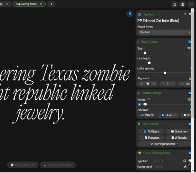Click the preview text 'jewelry.'
The height and width of the screenshot is (173, 196).
pyautogui.click(x=38, y=114)
